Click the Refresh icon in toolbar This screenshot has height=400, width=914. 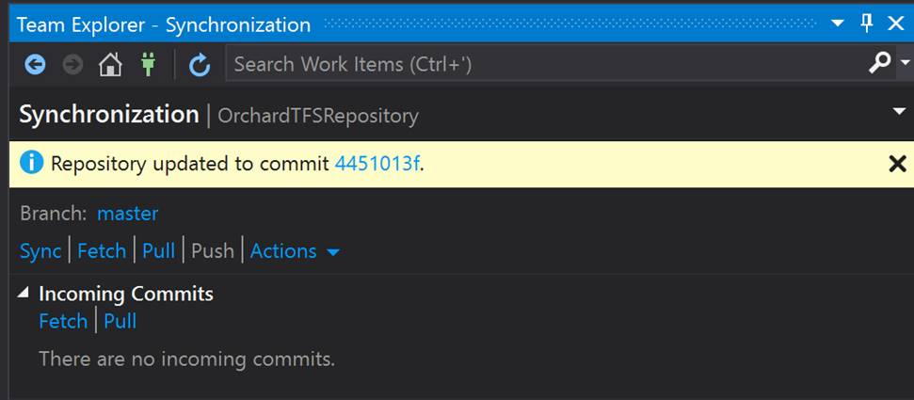click(200, 65)
